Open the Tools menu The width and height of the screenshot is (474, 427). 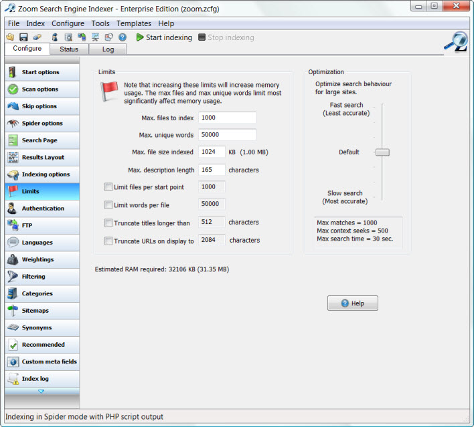100,23
